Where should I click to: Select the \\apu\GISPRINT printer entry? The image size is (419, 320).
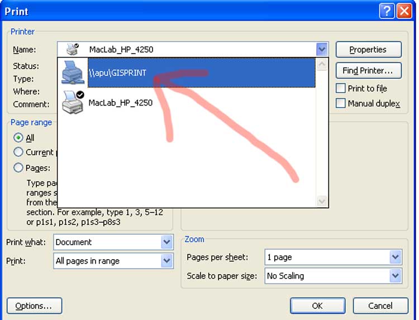click(202, 73)
